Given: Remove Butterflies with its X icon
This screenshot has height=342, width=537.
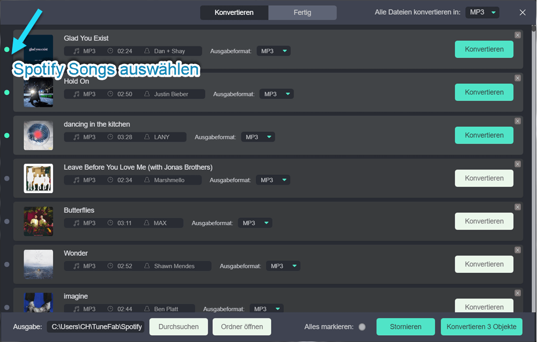Looking at the screenshot, I should click(518, 207).
